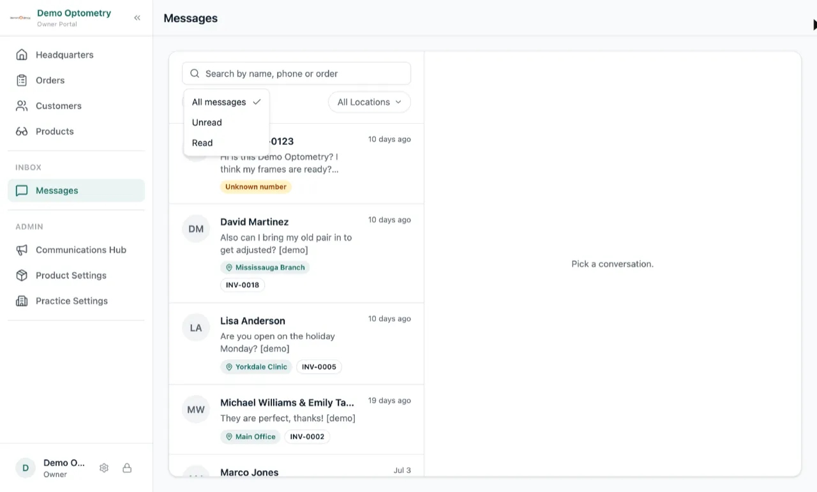Click the Main Office location tag
Screen dimensions: 817x492
click(250, 436)
